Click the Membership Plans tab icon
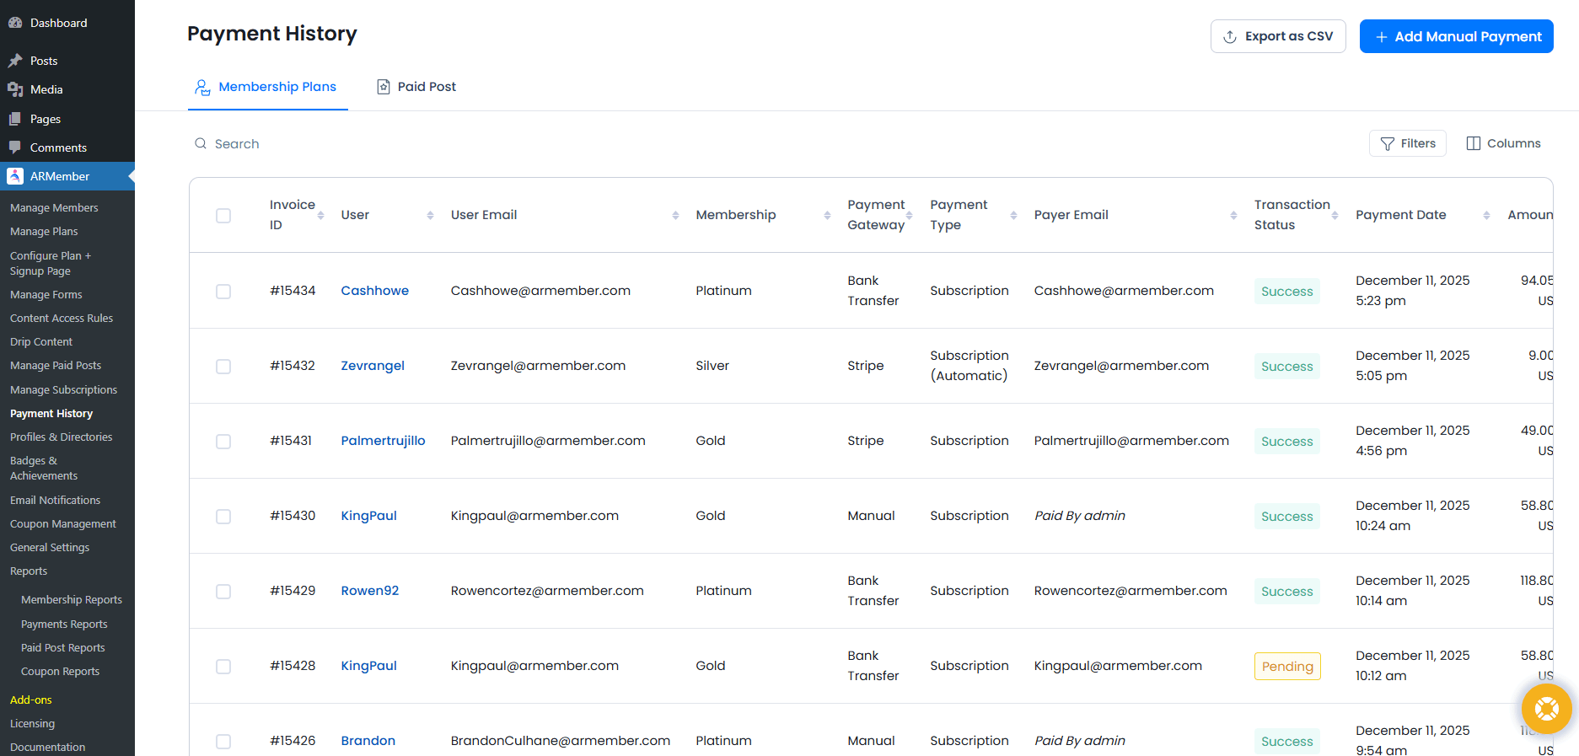The width and height of the screenshot is (1579, 756). click(202, 87)
